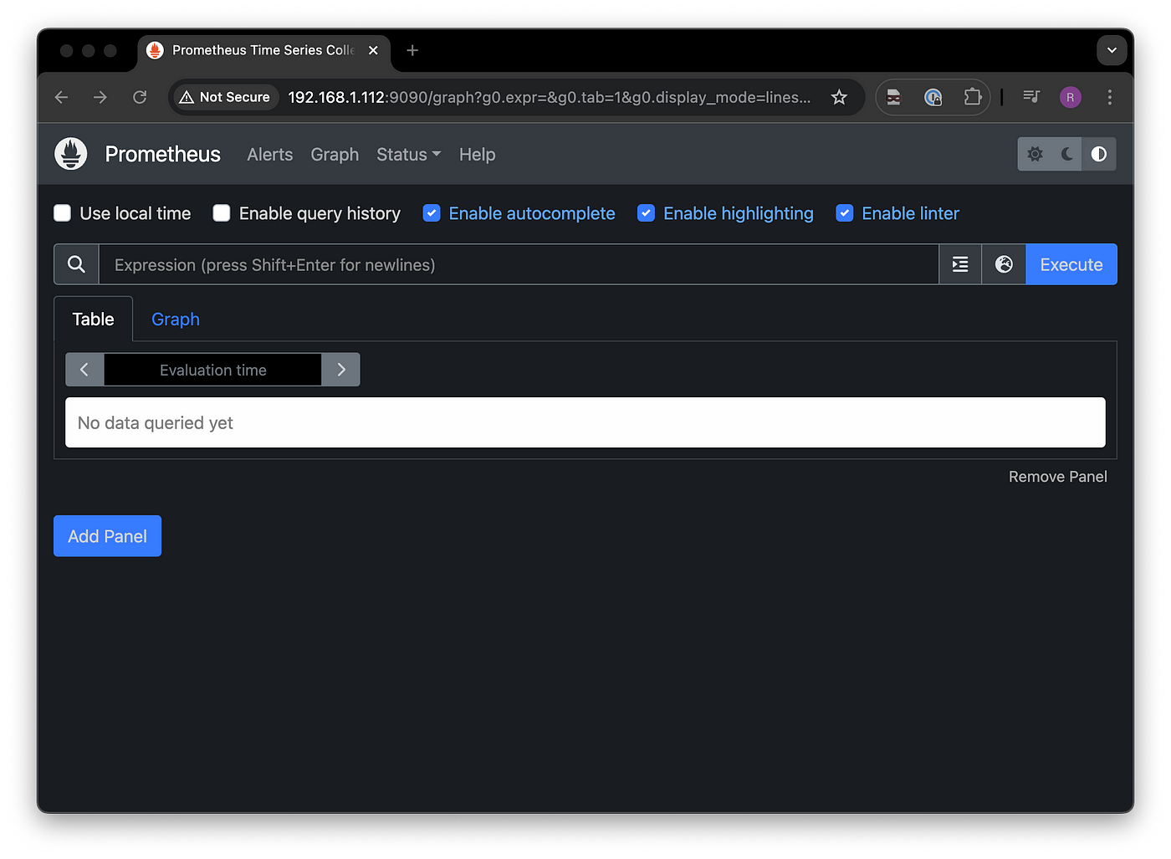Viewport: 1171px width, 859px height.
Task: Click the Prometheus brand title
Action: point(163,154)
